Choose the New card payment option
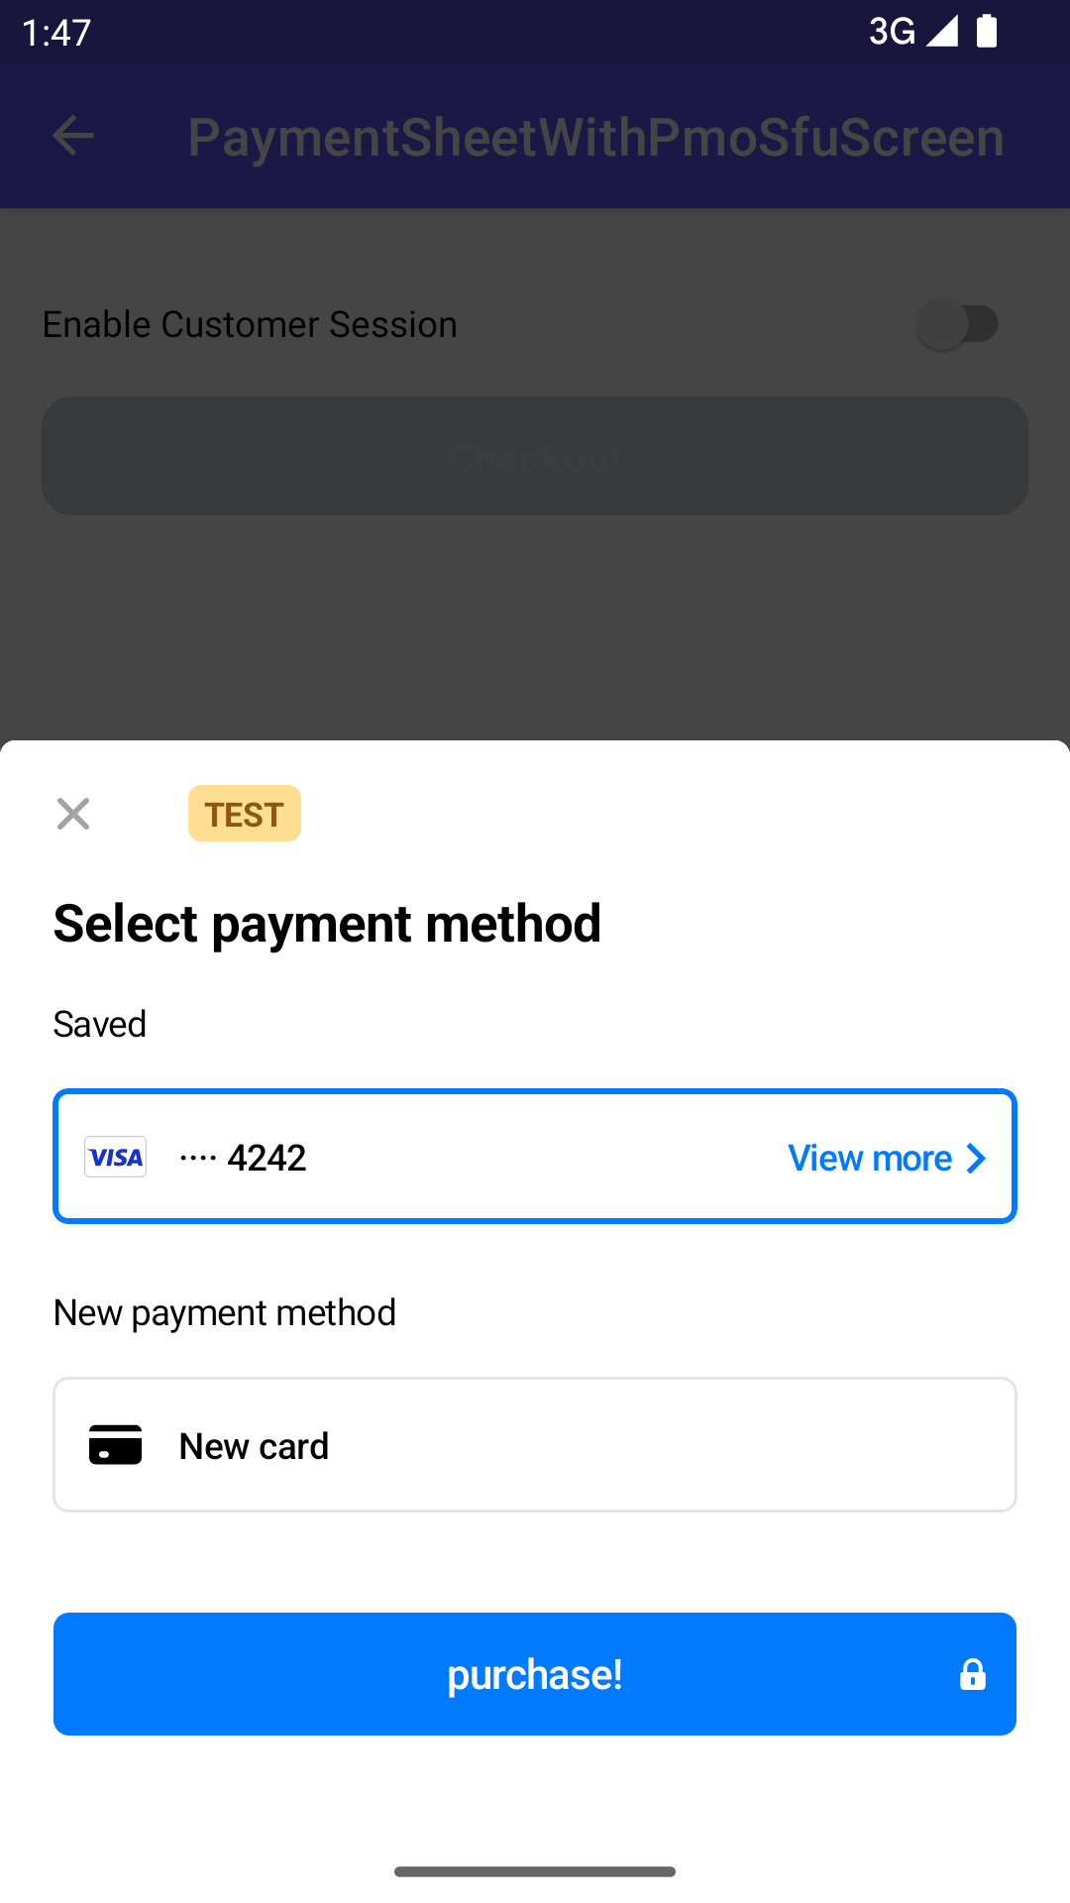1070x1903 pixels. pyautogui.click(x=535, y=1445)
